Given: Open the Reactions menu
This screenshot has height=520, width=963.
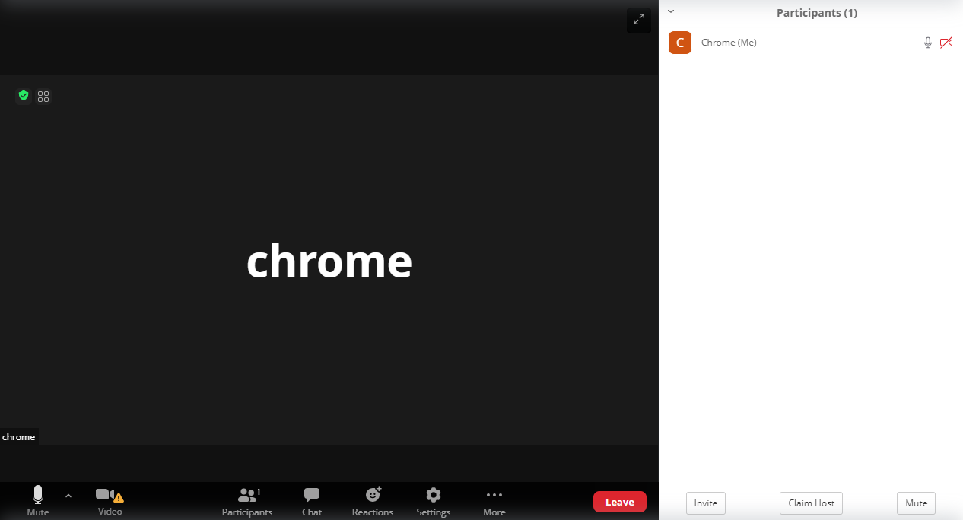Looking at the screenshot, I should click(373, 502).
